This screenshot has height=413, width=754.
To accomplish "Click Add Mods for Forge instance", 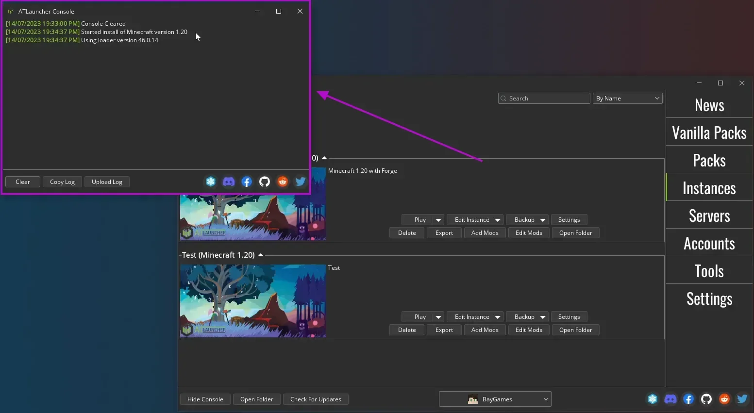I will tap(485, 233).
